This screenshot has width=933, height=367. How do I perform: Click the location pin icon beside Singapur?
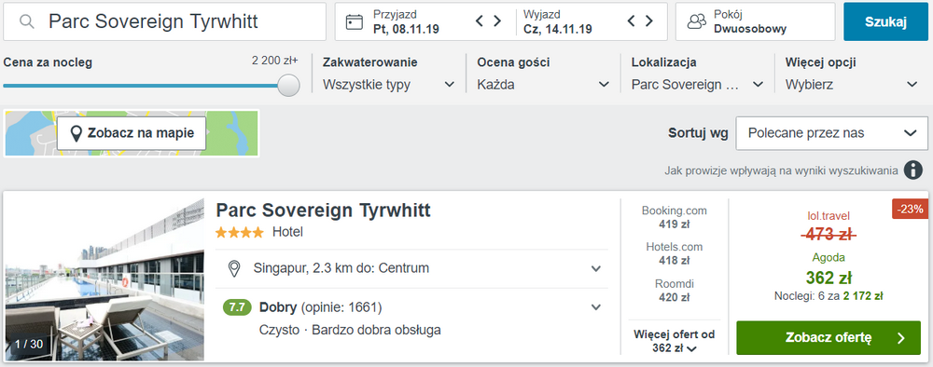click(x=234, y=268)
